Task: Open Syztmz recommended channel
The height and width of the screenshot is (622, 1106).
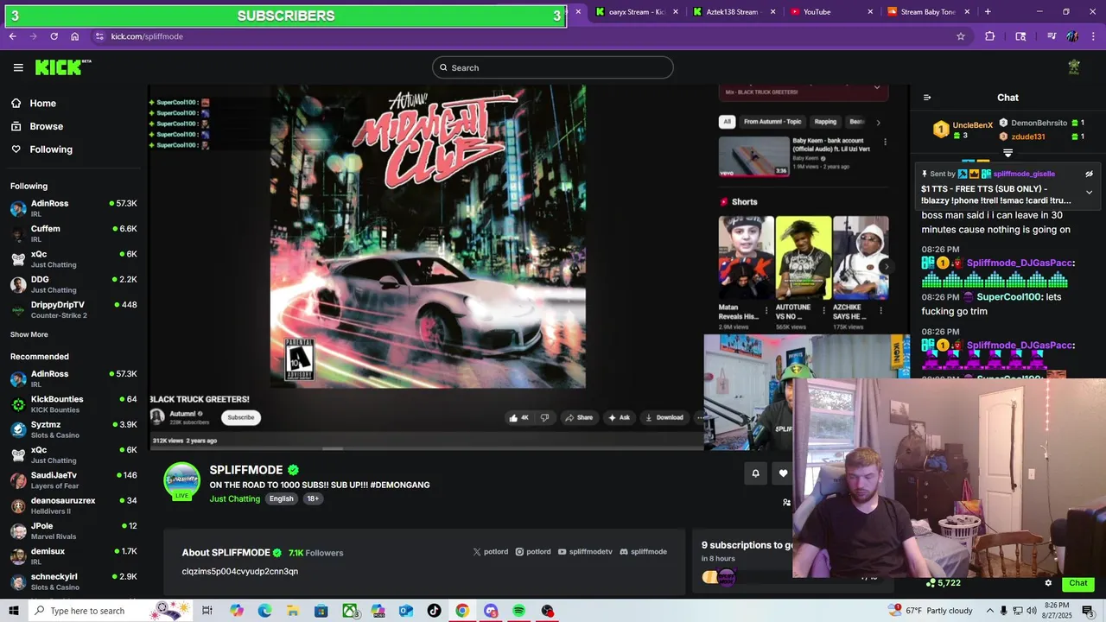Action: click(73, 429)
